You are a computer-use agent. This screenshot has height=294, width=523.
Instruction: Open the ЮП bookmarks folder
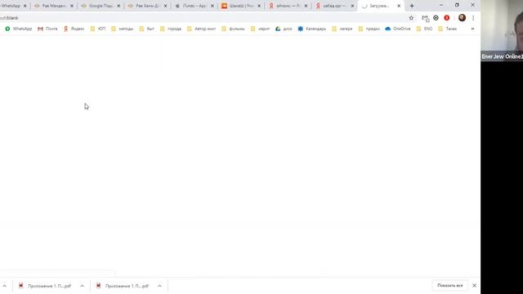(98, 29)
